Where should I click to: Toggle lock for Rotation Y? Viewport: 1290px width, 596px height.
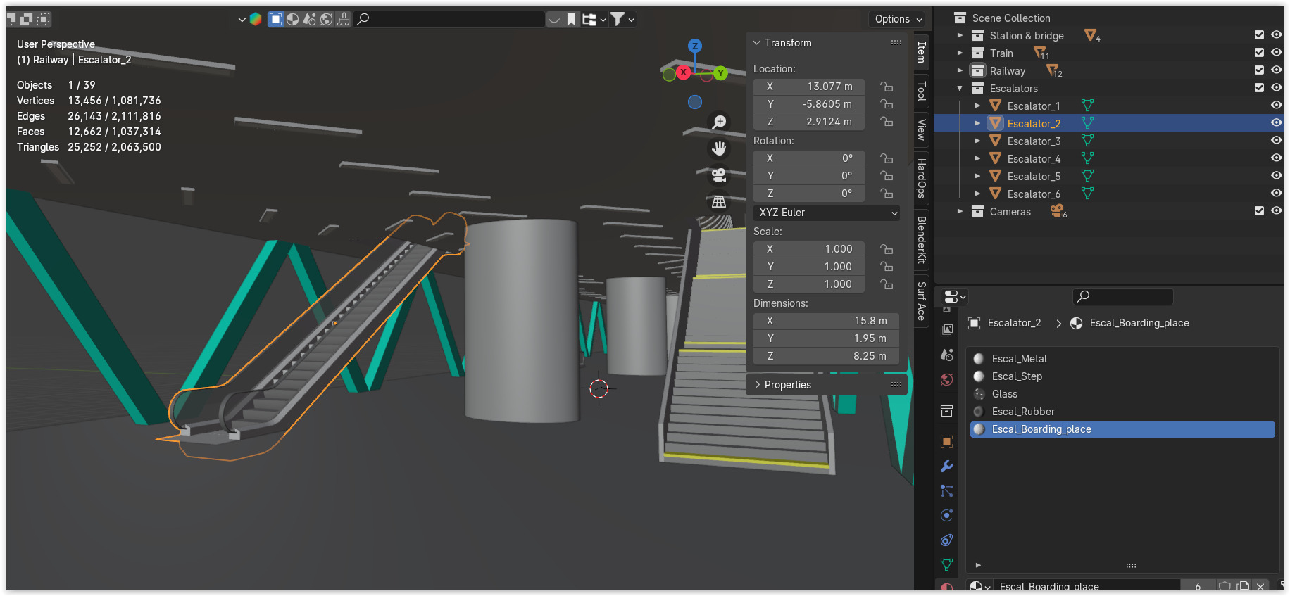point(887,176)
